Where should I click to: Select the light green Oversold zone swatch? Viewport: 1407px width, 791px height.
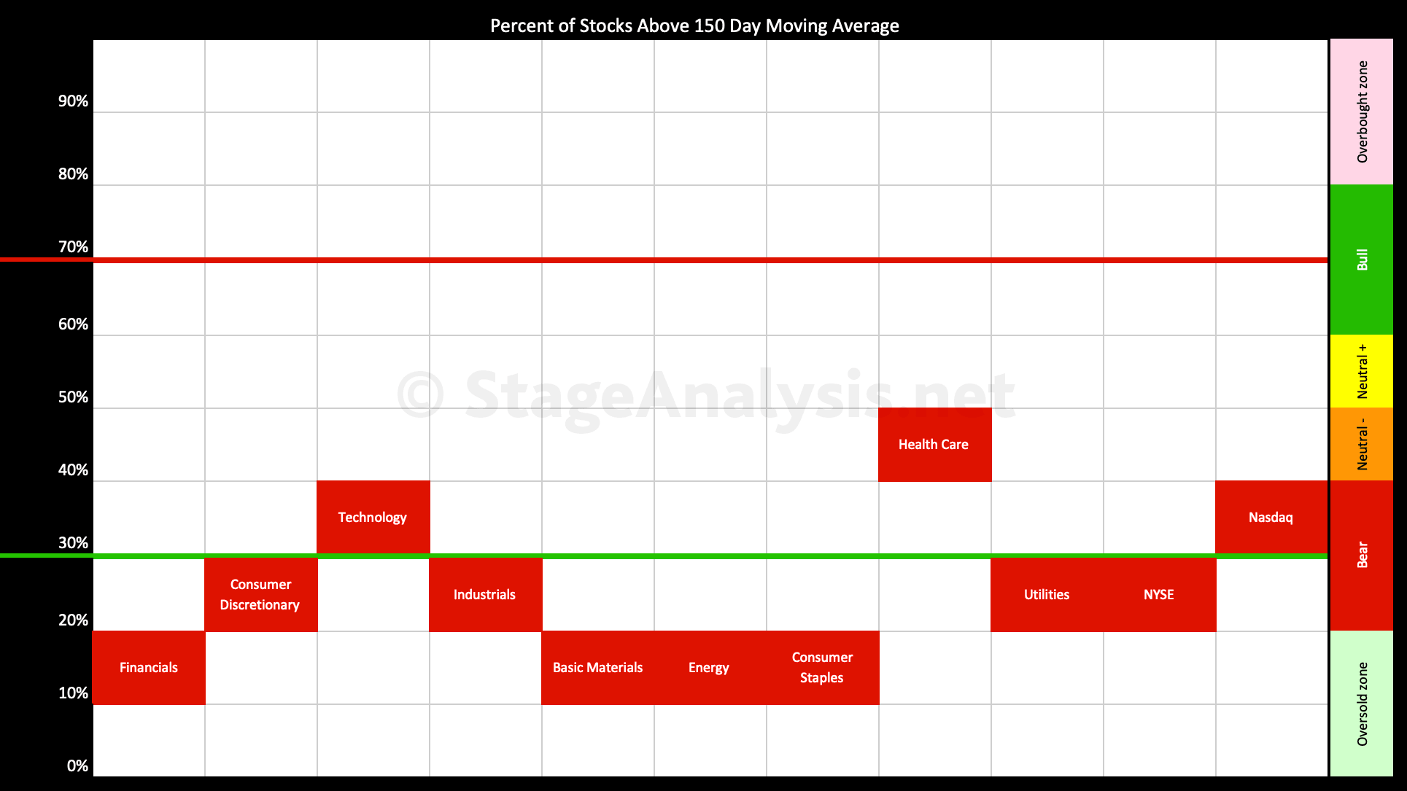[1362, 704]
